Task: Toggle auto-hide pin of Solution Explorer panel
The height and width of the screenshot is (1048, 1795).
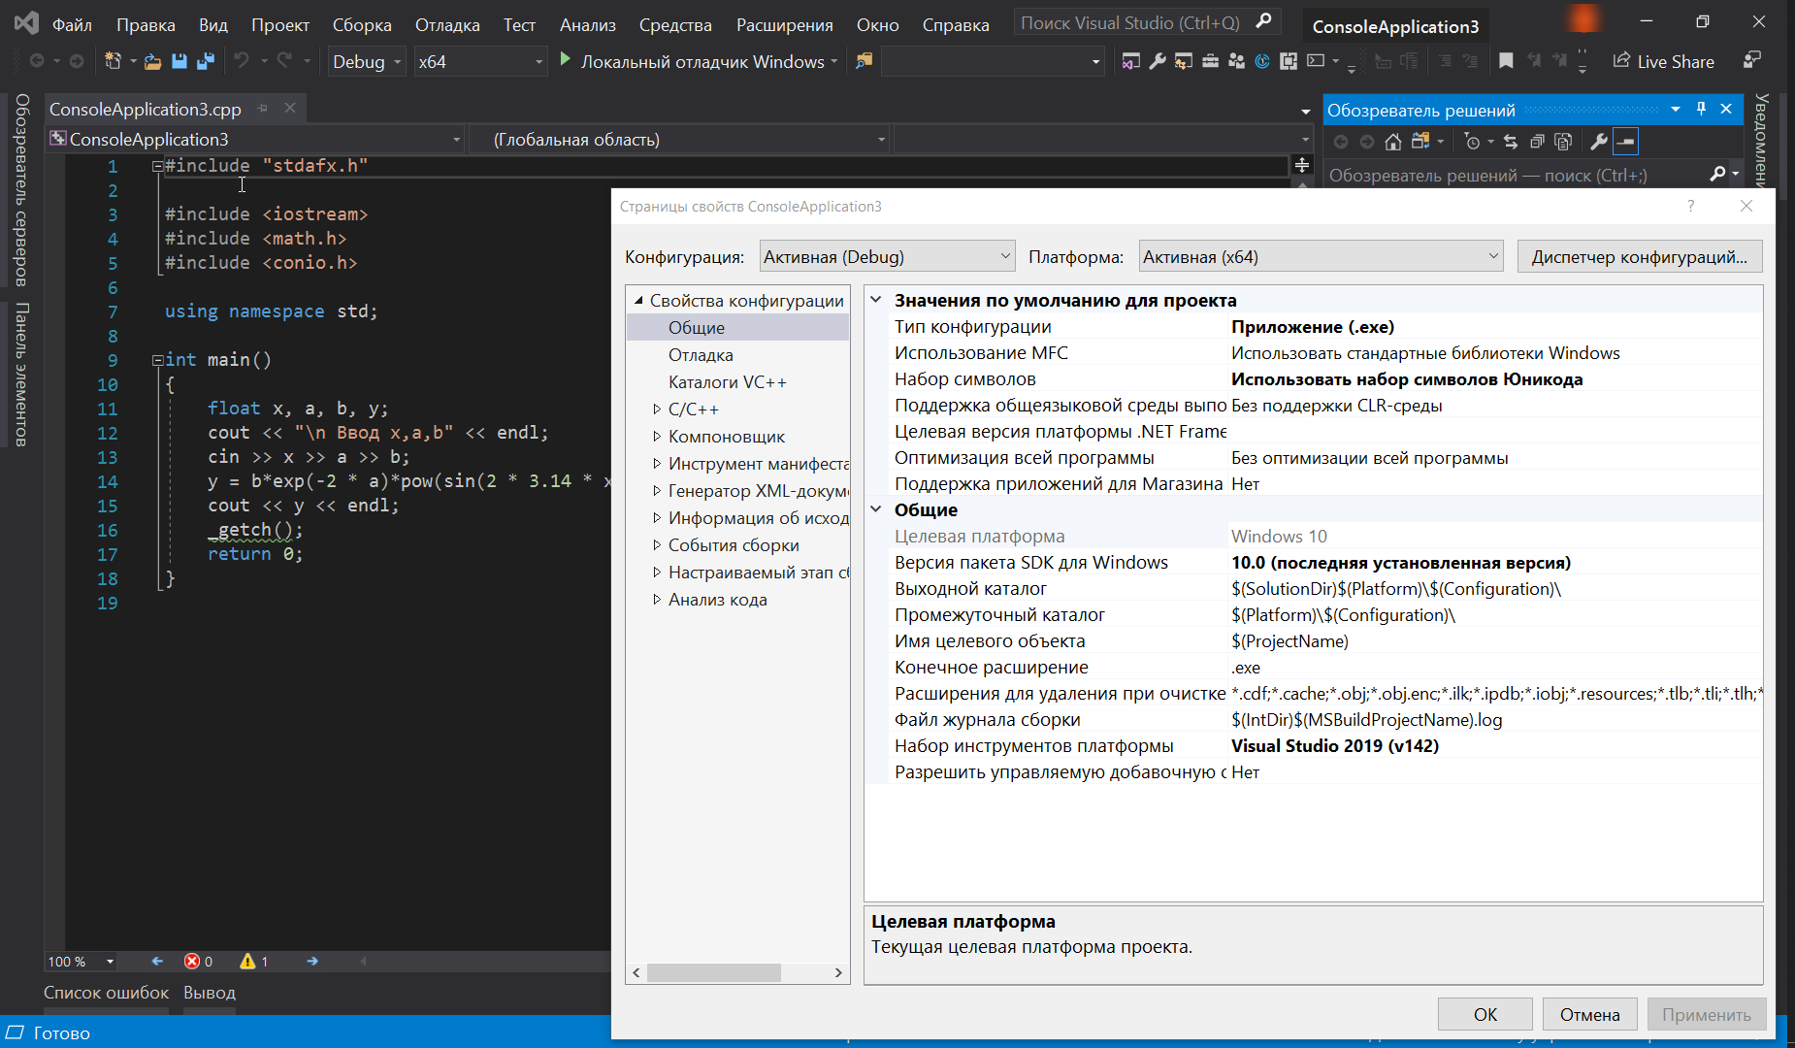Action: [x=1701, y=110]
